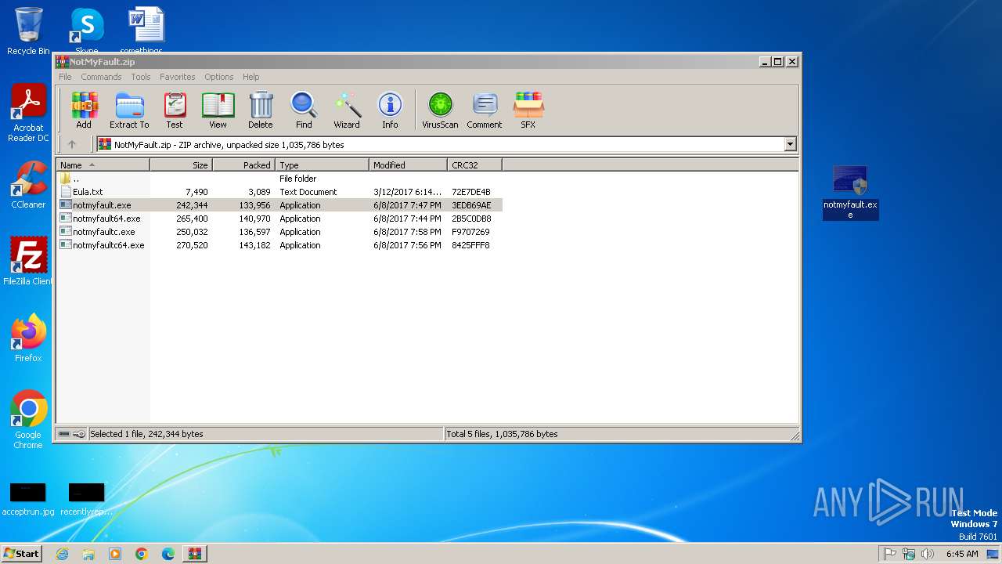Open the Find magnifier tool

[x=304, y=110]
